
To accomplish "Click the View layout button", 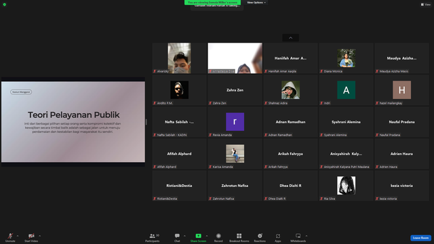I will coord(426,5).
